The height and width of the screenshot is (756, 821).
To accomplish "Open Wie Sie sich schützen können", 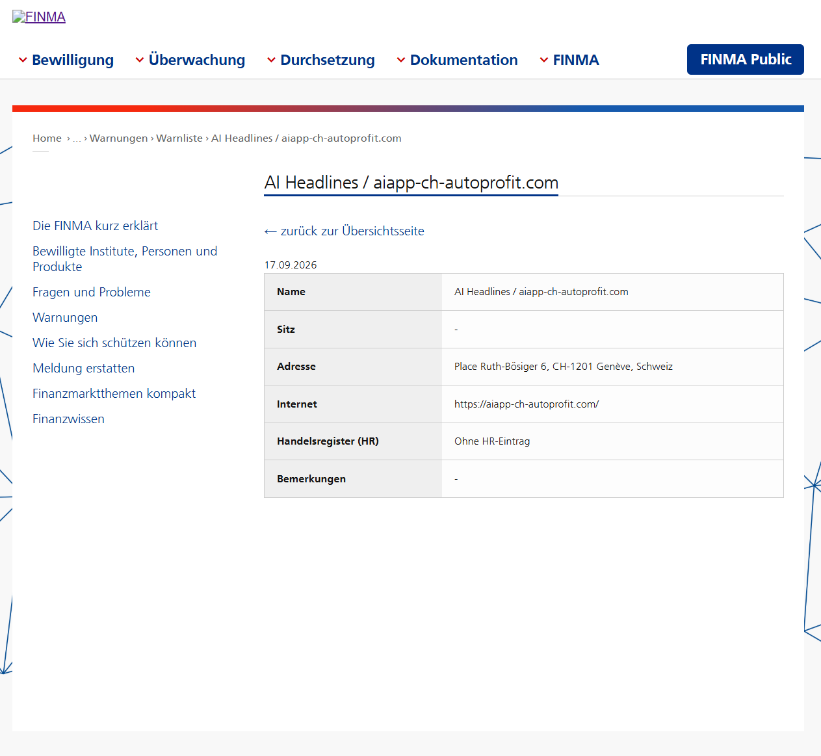I will pyautogui.click(x=114, y=343).
